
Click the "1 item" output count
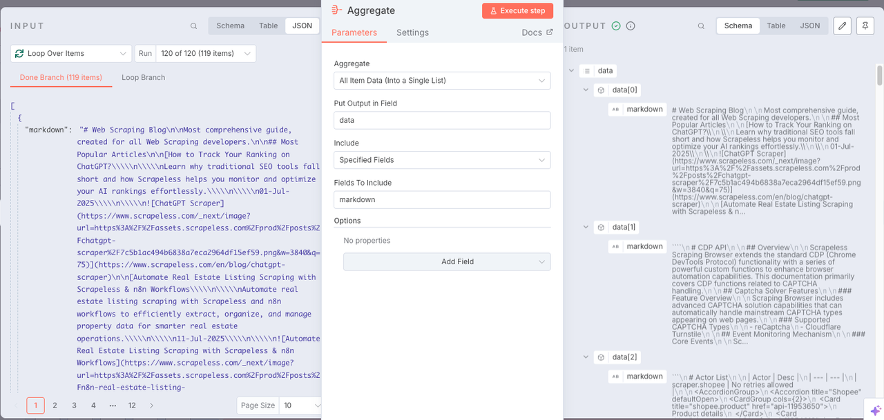click(574, 49)
